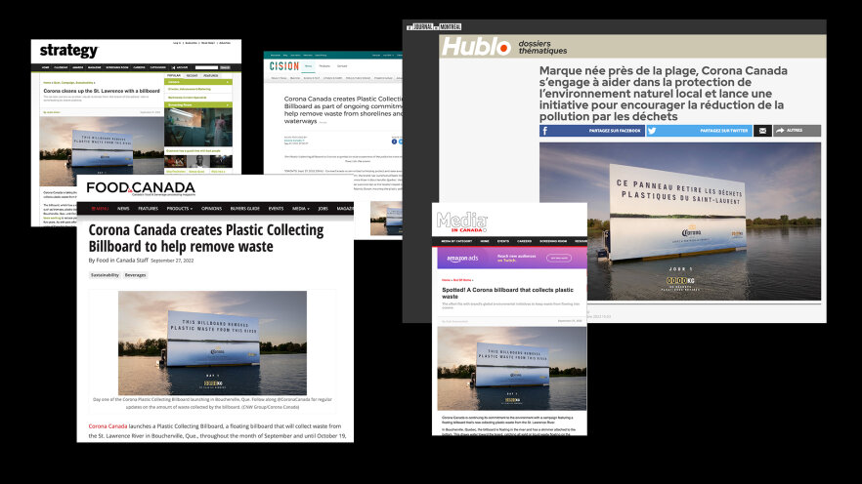Click the strategy headline about St. Lawrence billboard
Image resolution: width=862 pixels, height=484 pixels.
[x=102, y=91]
